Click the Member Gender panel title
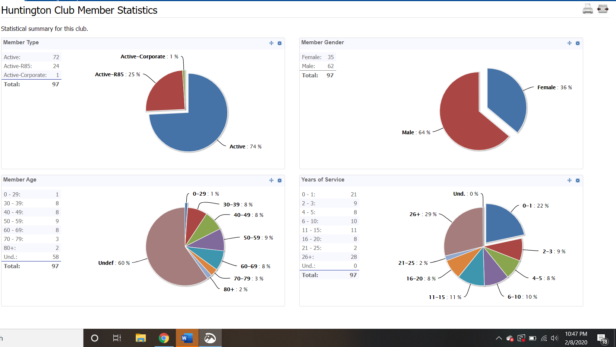The image size is (616, 347). (x=322, y=42)
